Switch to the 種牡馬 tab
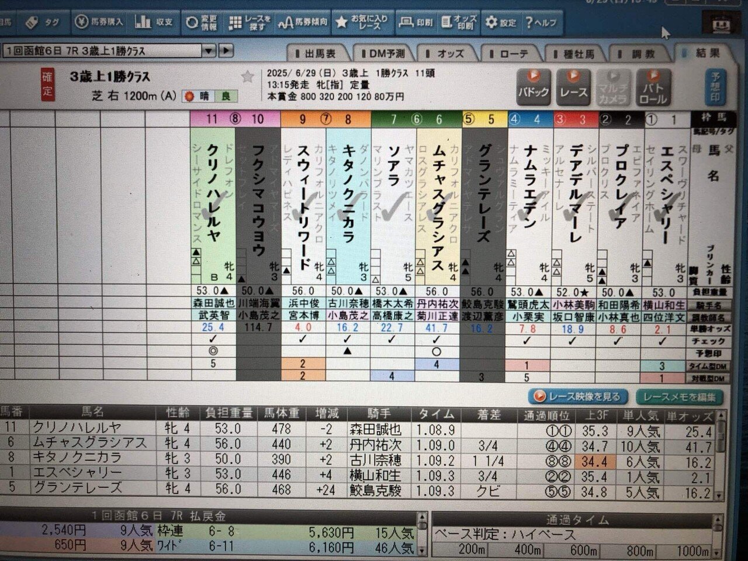 pos(574,54)
